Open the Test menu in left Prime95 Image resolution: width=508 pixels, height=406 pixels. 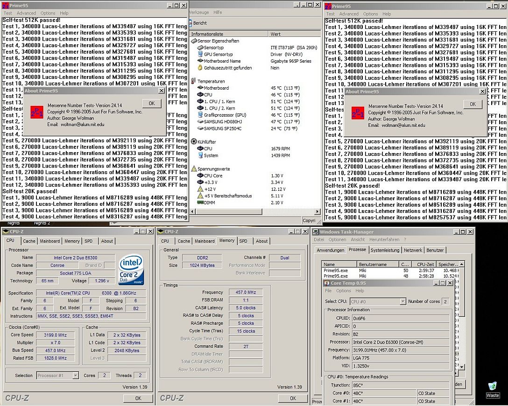[x=8, y=13]
